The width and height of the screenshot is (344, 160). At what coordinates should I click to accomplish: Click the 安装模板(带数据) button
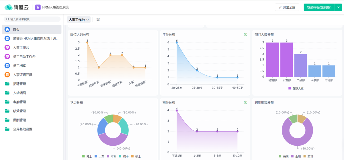pos(319,7)
